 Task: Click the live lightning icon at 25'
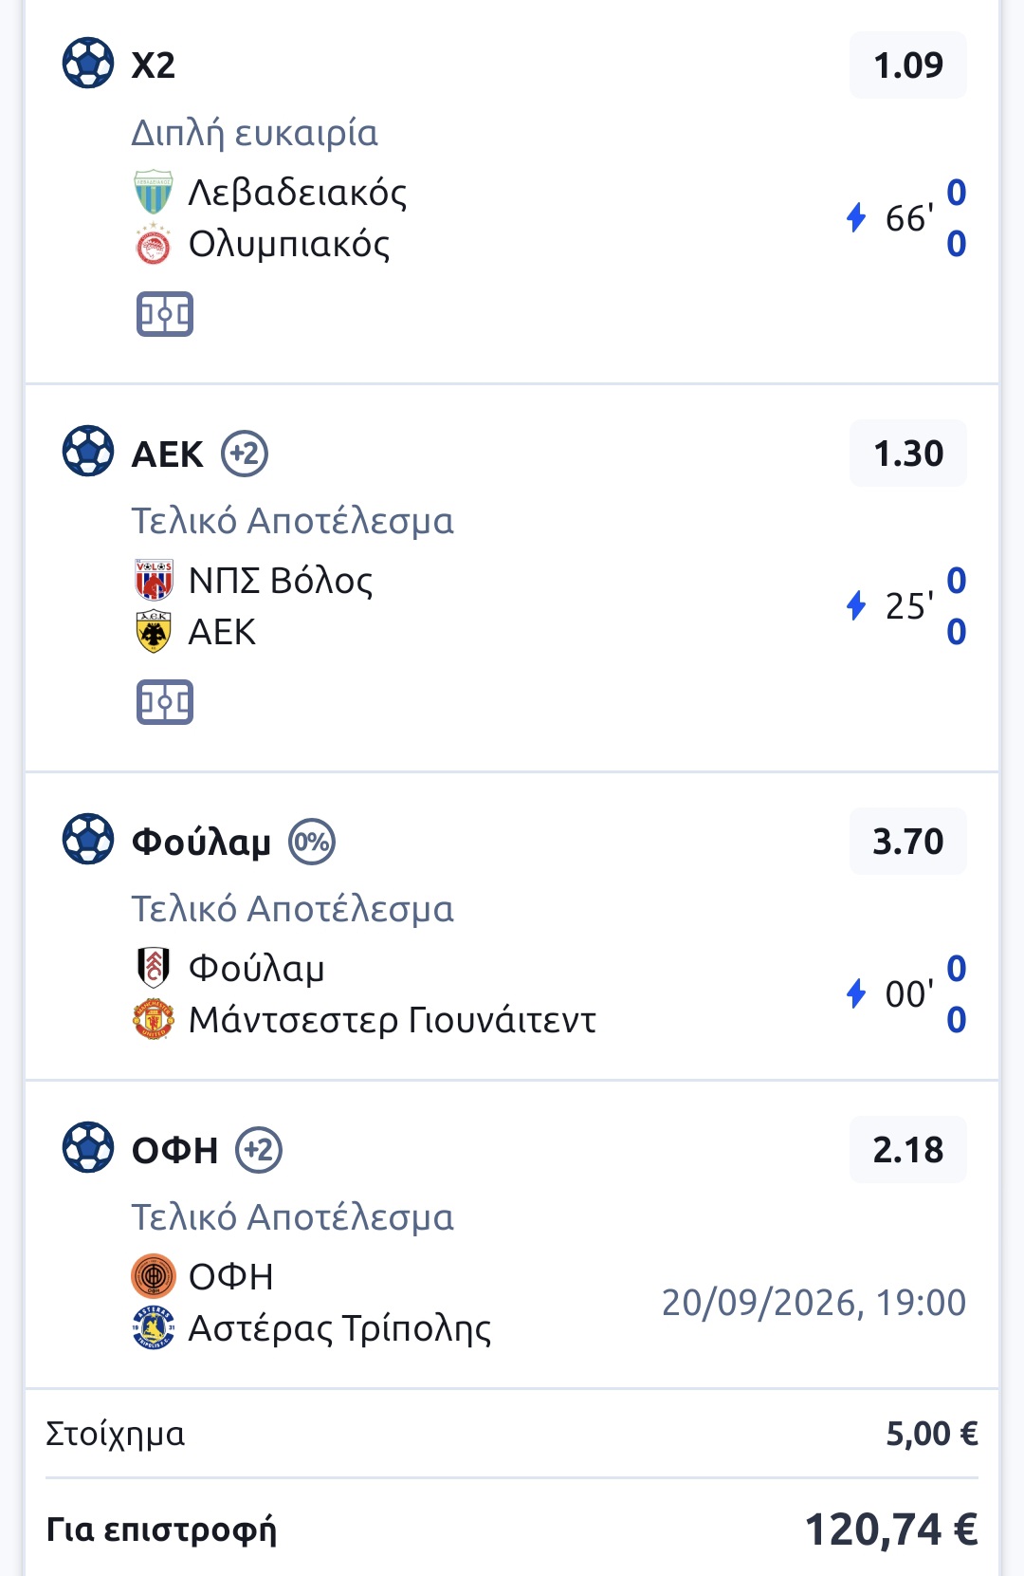pos(856,605)
